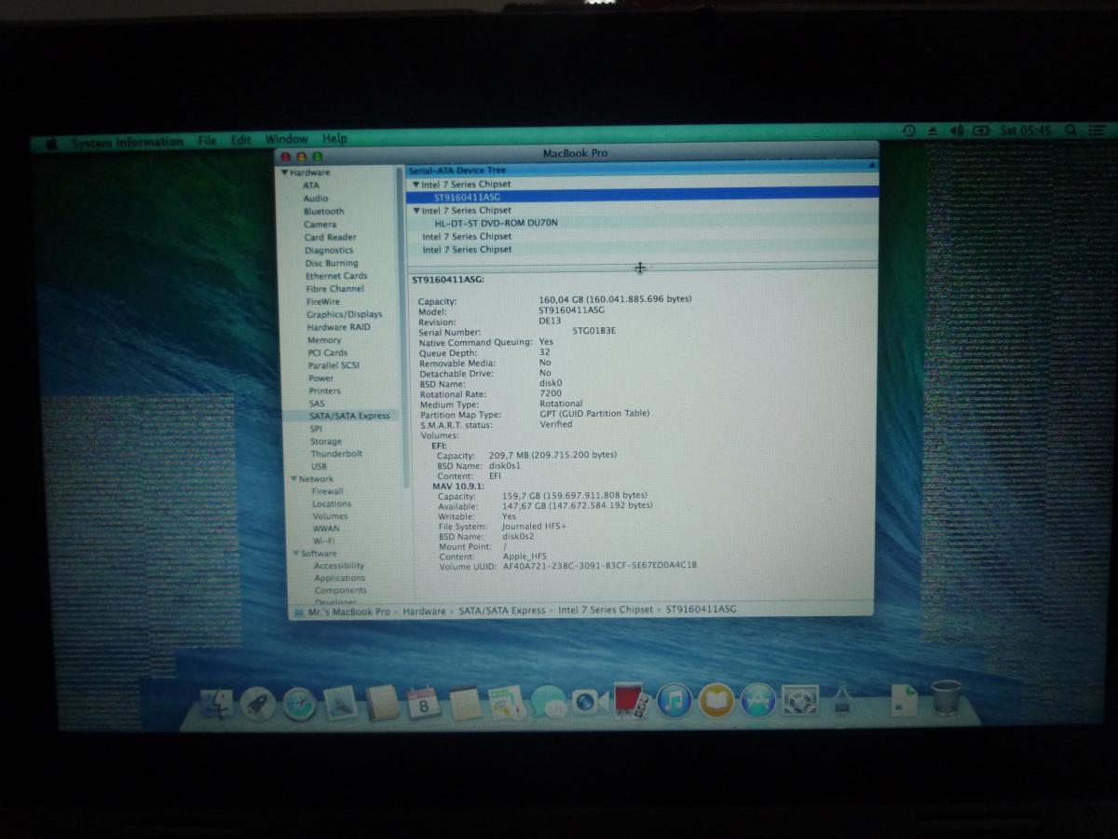Click Mr.'s MacBook Pro in path bar
Screen dimensions: 1118x839
coord(348,612)
